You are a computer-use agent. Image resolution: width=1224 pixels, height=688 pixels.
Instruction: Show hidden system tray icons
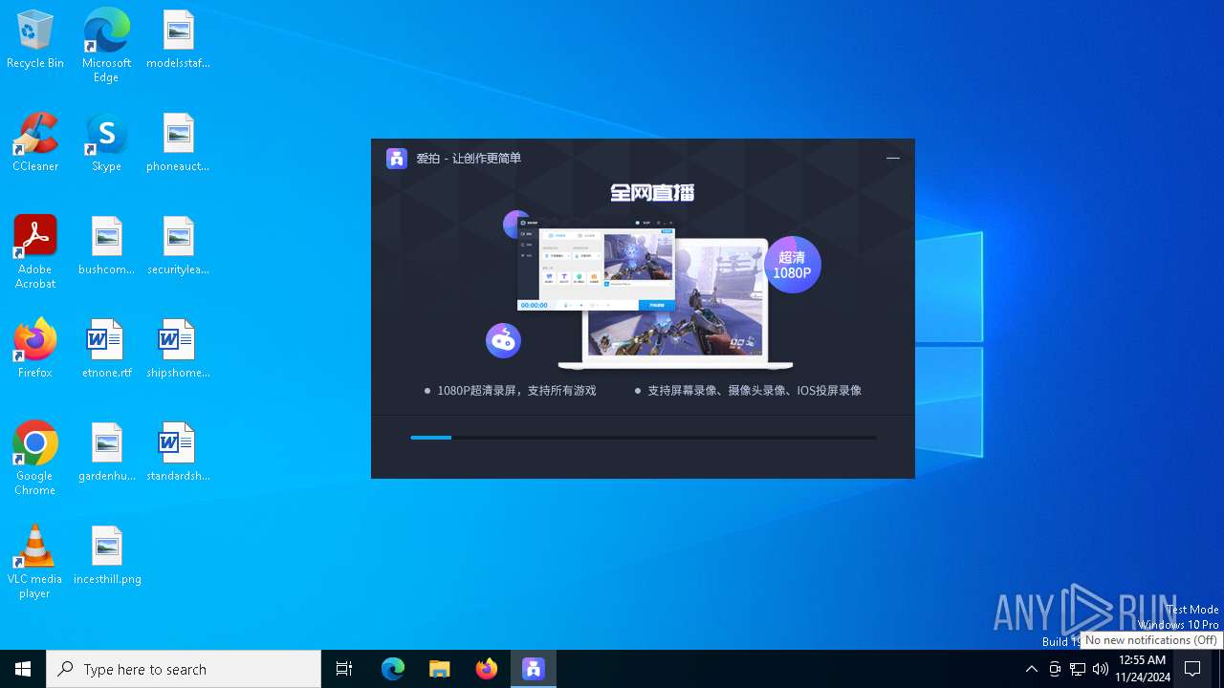pyautogui.click(x=1031, y=669)
